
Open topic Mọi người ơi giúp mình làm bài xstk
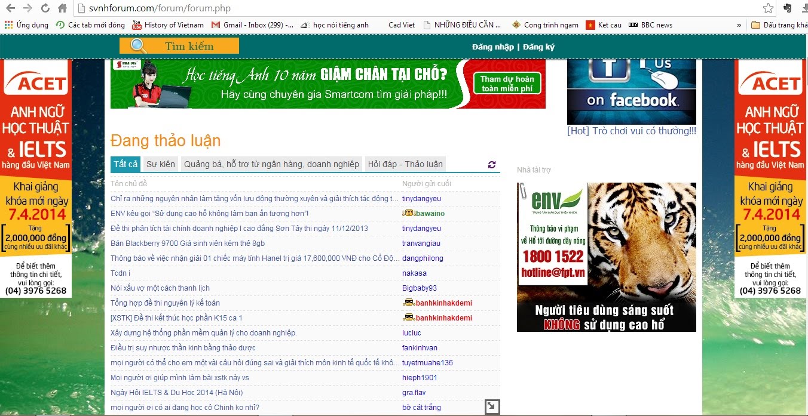(x=180, y=378)
